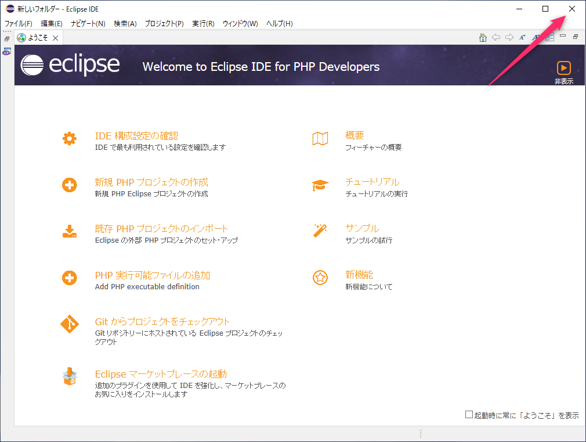Image resolution: width=586 pixels, height=442 pixels.
Task: Click the 非表示 label
Action: 563,81
